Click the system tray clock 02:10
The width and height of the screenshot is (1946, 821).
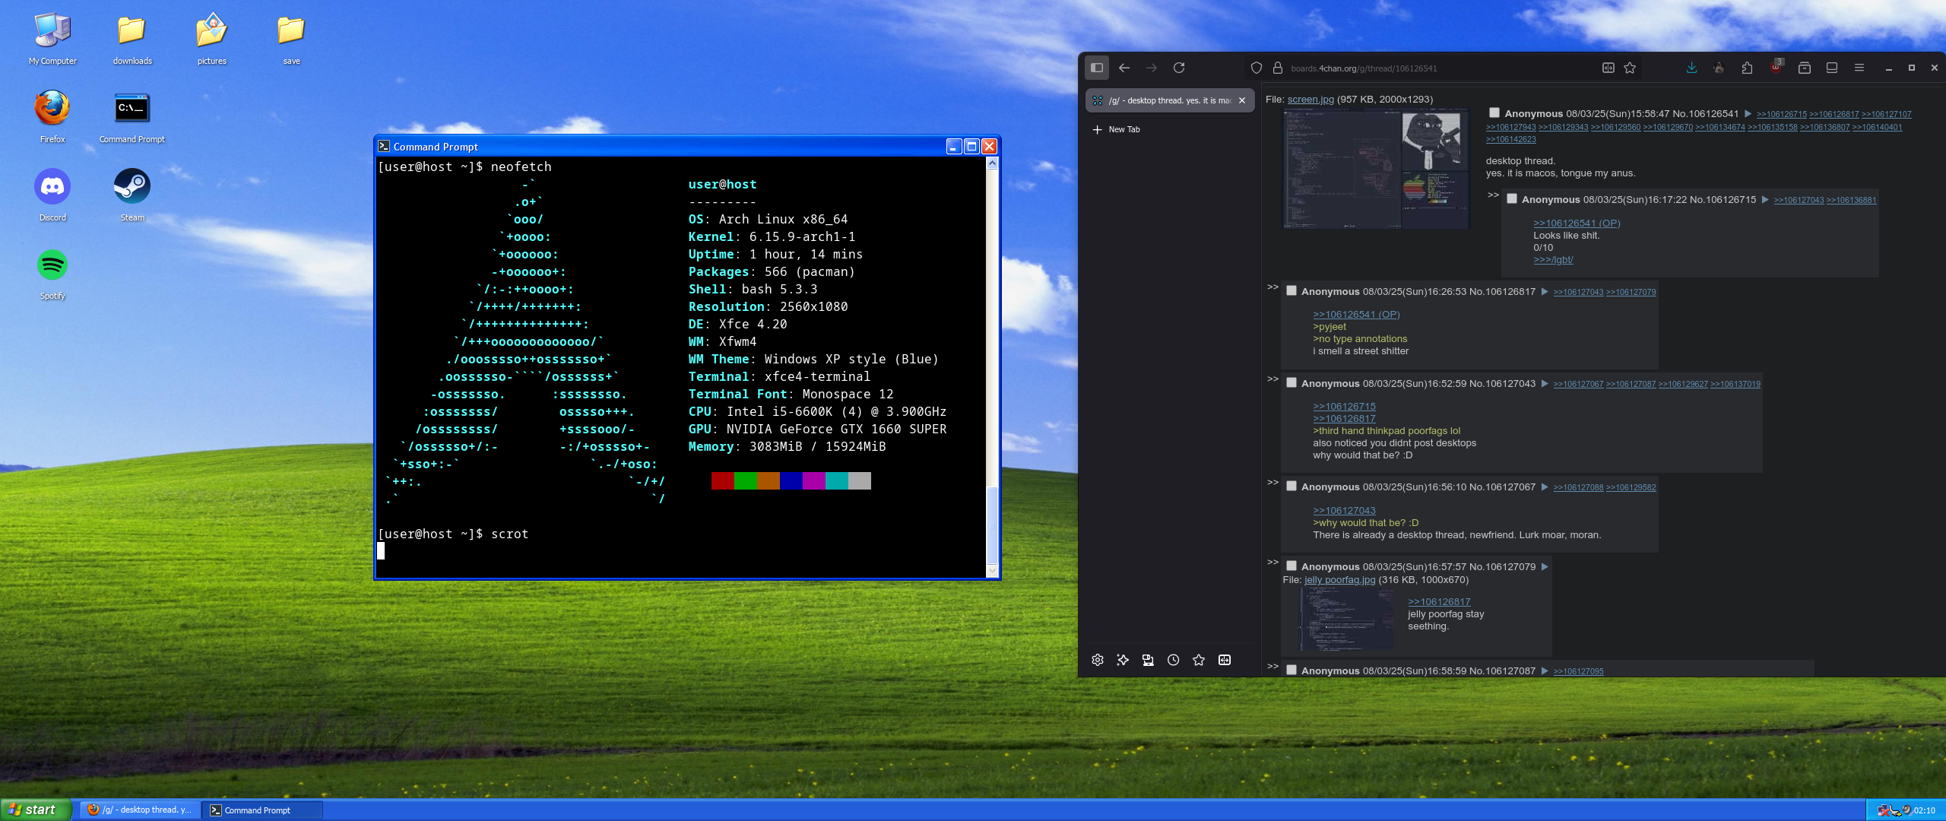pos(1925,810)
